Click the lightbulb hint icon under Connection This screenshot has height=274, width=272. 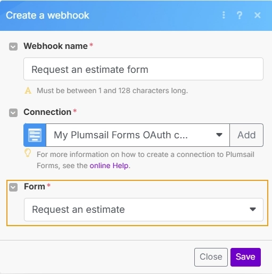28,153
